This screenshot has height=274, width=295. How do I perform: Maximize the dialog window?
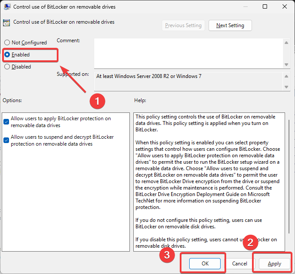265,6
